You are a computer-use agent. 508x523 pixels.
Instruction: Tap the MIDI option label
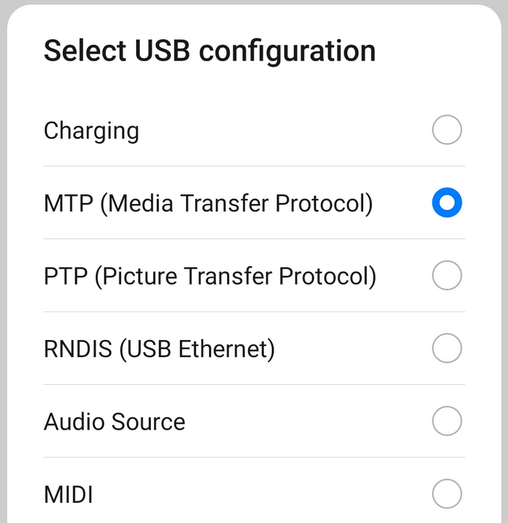tap(69, 495)
